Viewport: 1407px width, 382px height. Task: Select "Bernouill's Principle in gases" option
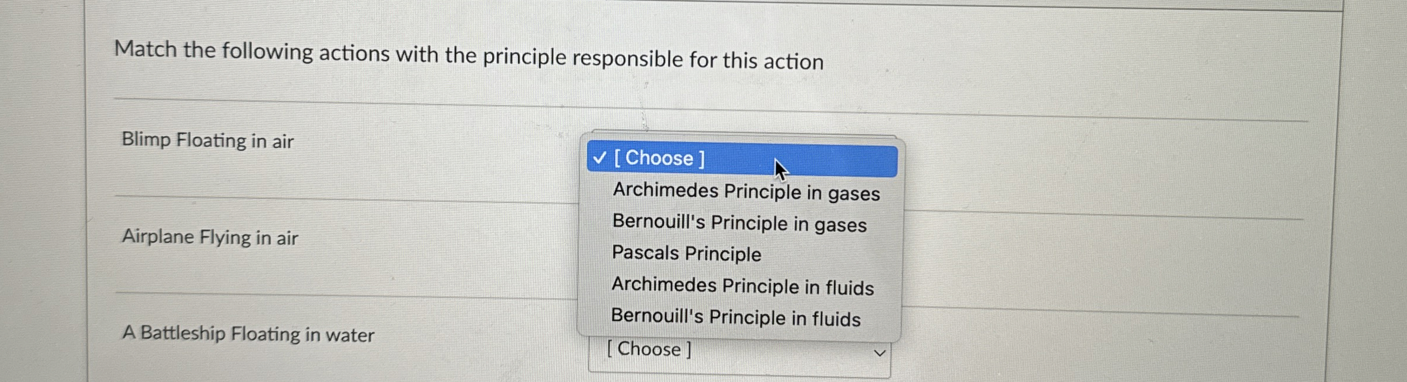pyautogui.click(x=738, y=224)
